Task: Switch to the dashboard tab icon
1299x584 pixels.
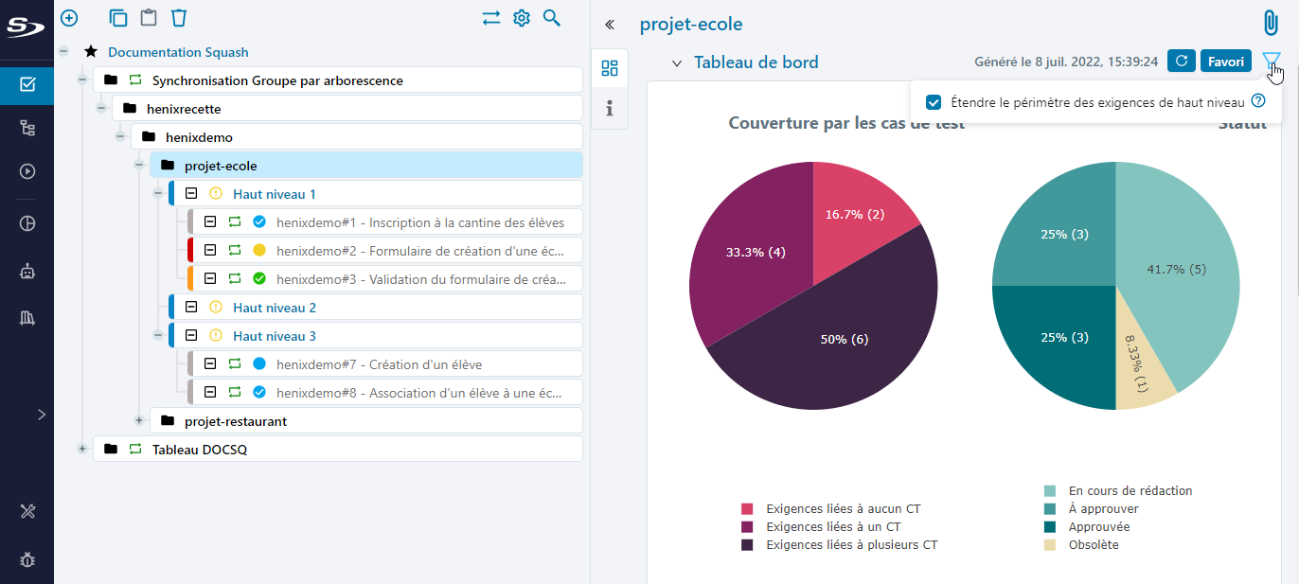Action: (x=610, y=68)
